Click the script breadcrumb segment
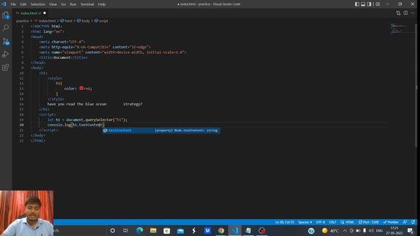420x236 pixels. click(x=101, y=20)
